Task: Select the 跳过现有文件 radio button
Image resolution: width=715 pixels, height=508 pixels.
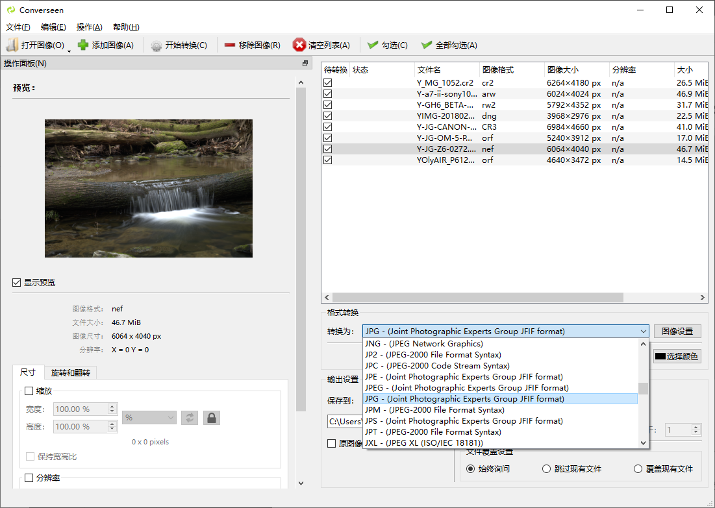Action: tap(546, 468)
